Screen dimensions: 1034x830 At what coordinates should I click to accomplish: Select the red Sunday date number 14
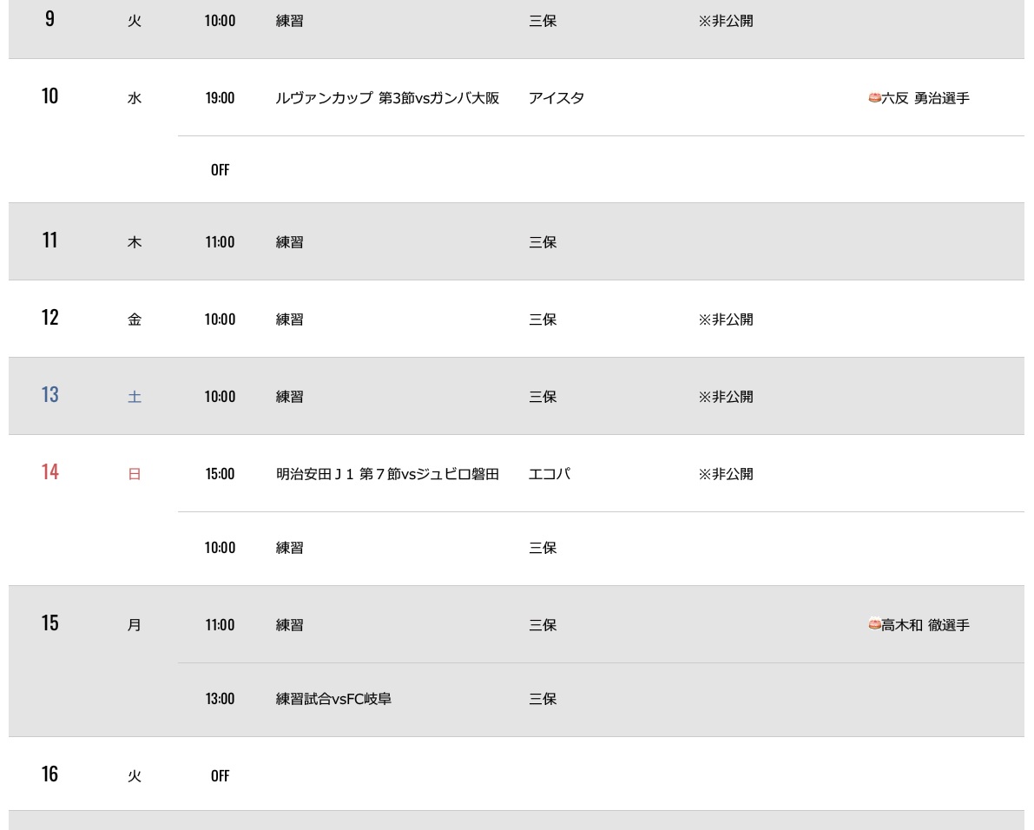pos(50,471)
